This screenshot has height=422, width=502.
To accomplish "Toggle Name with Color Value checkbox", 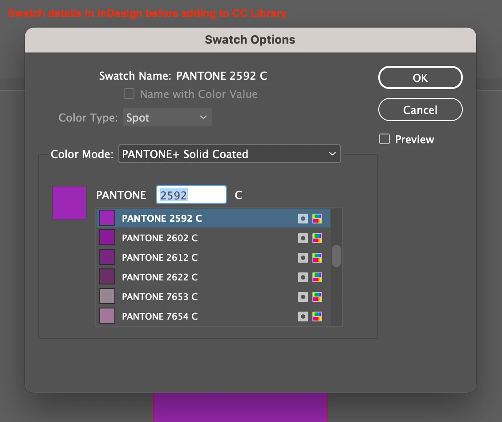I will 129,94.
